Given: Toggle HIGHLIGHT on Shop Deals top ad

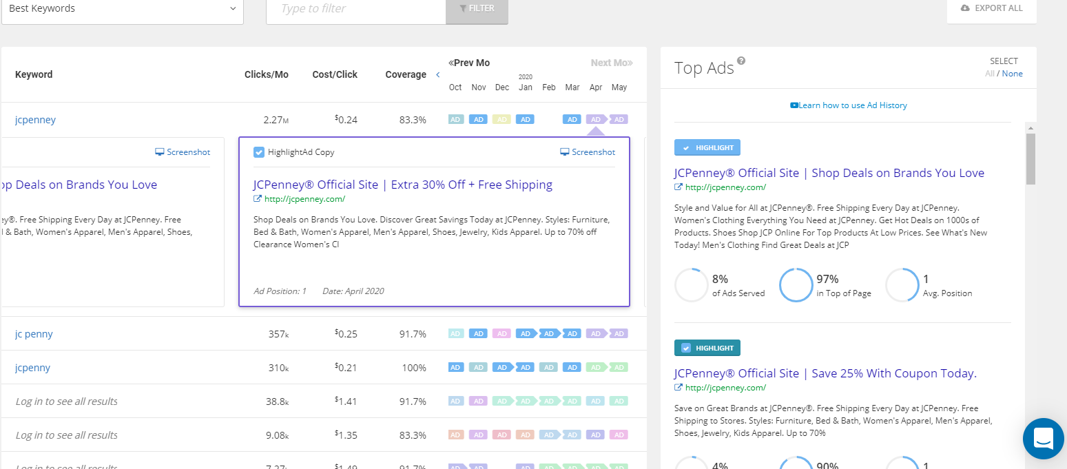Looking at the screenshot, I should (707, 147).
